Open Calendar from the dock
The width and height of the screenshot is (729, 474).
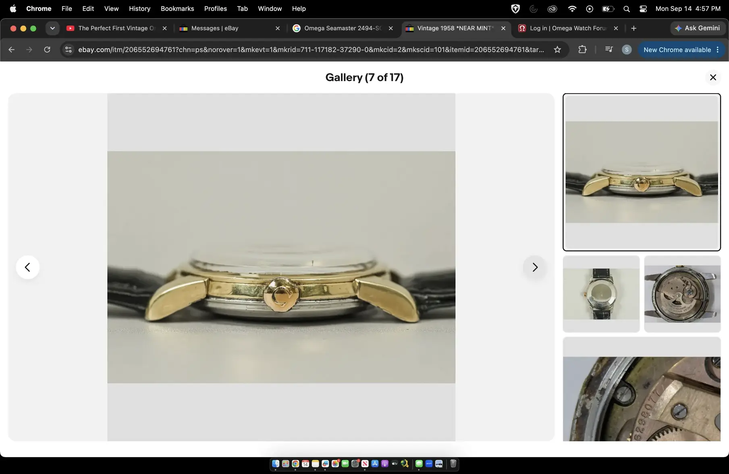[x=305, y=464]
